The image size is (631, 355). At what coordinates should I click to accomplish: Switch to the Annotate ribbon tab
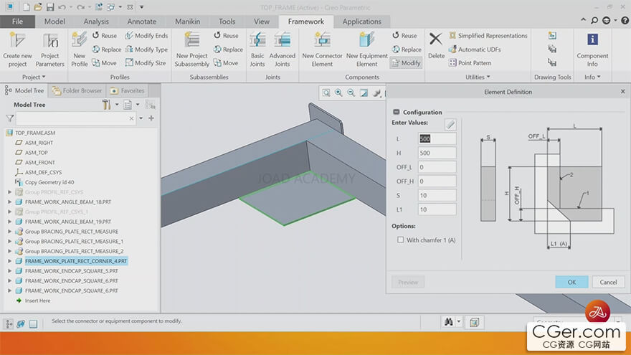click(x=141, y=22)
